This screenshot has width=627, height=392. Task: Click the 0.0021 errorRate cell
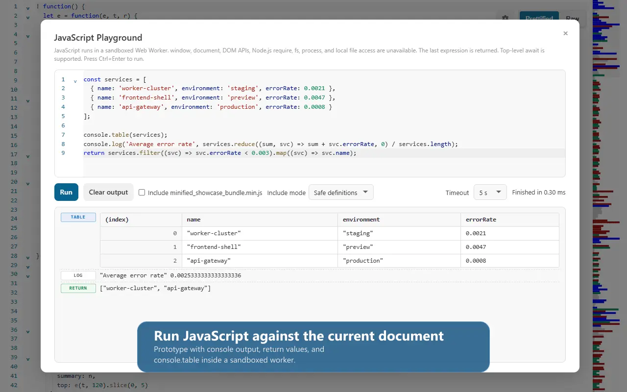(509, 233)
